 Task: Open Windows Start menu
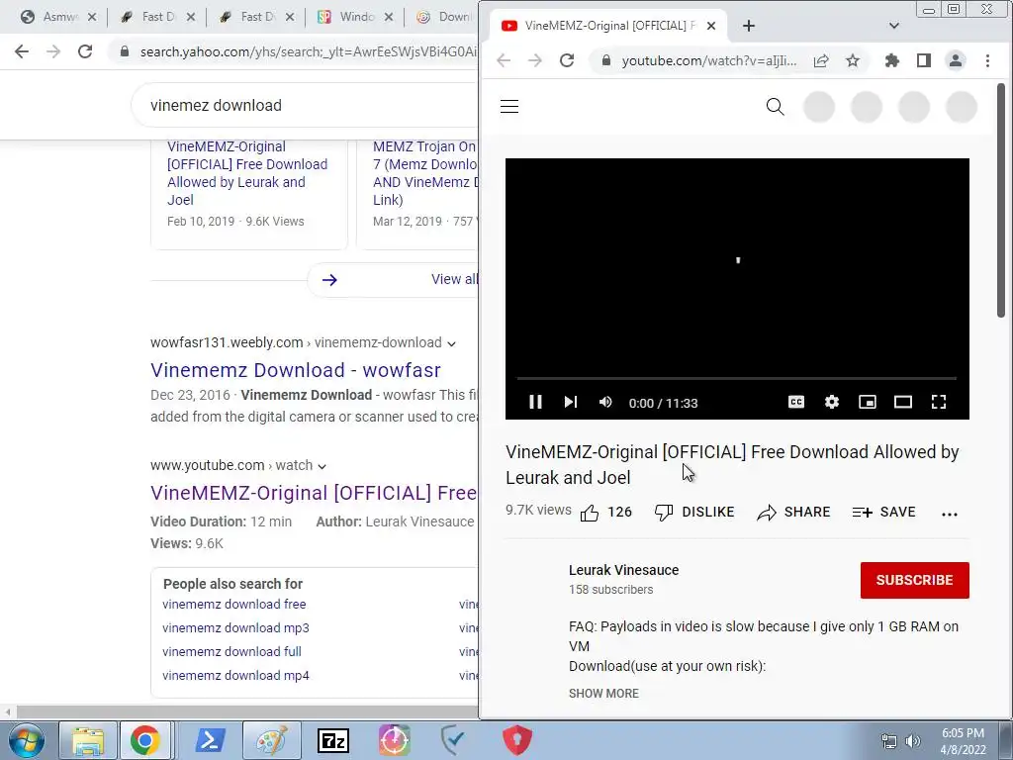26,740
